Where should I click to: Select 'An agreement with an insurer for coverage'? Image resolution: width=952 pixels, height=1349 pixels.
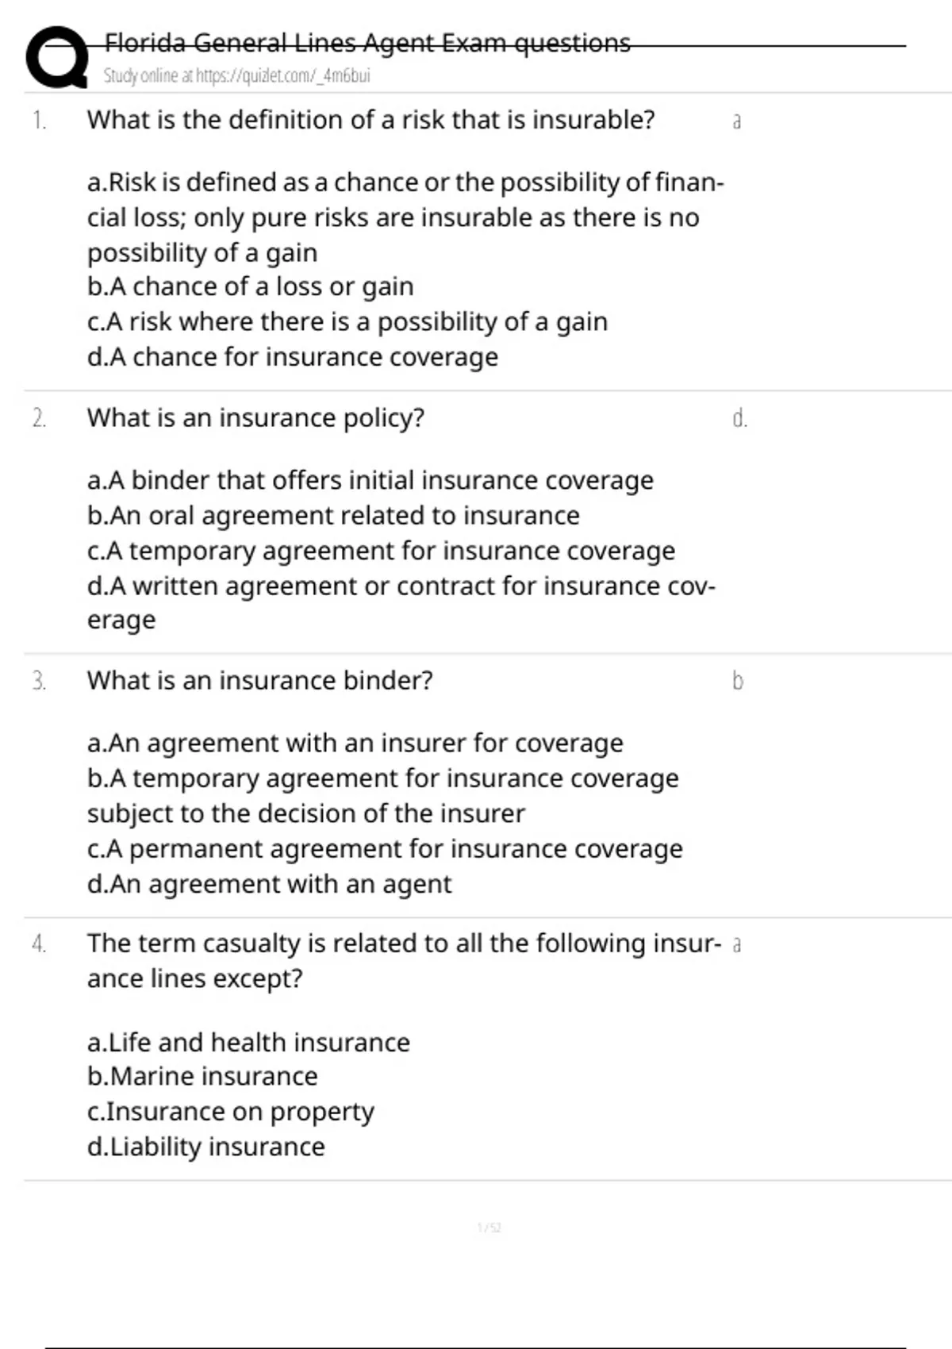(355, 744)
